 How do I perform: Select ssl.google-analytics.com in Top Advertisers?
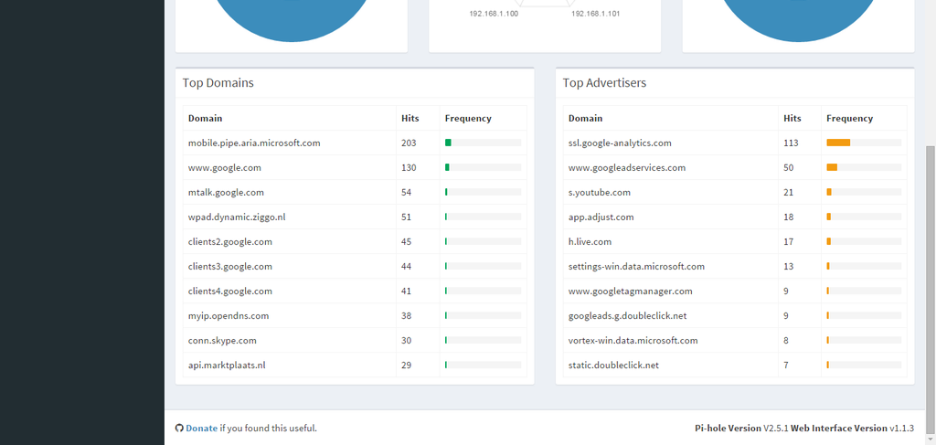click(x=620, y=143)
